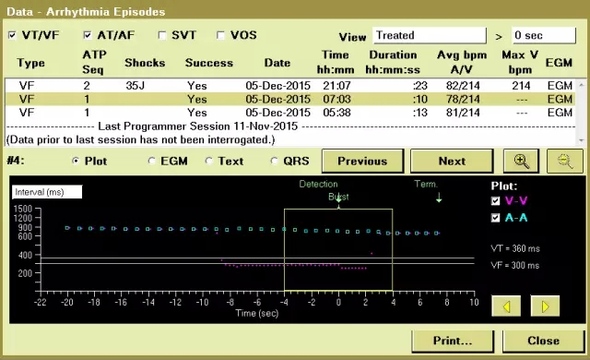The image size is (590, 360).
Task: Click the zoom out magnifier icon
Action: 565,162
